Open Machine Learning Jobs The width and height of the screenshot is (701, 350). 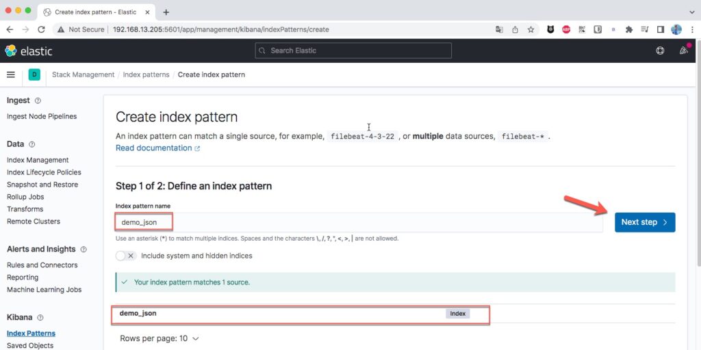(44, 290)
